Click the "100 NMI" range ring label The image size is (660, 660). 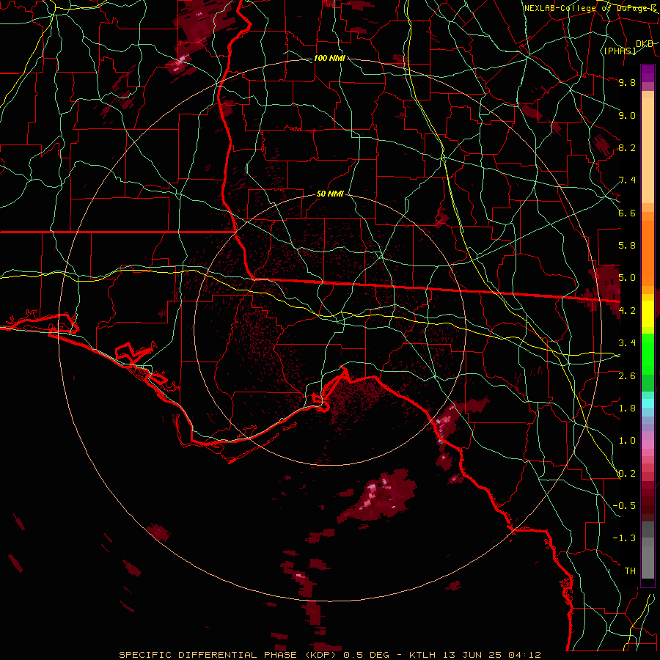pos(329,58)
